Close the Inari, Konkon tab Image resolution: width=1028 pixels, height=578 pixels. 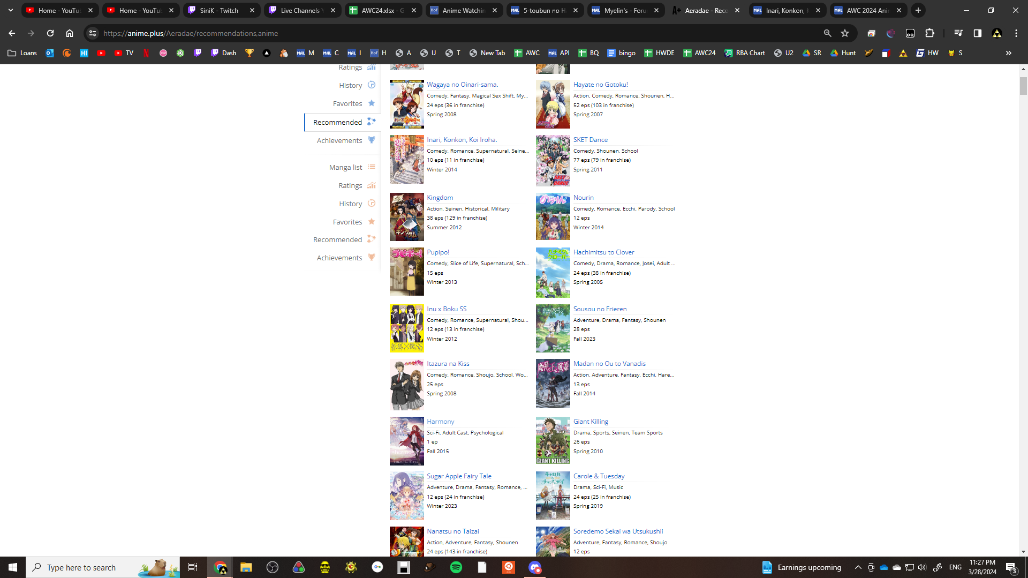tap(818, 10)
